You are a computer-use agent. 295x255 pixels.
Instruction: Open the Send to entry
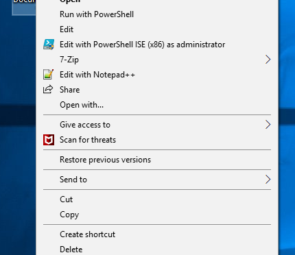point(157,180)
